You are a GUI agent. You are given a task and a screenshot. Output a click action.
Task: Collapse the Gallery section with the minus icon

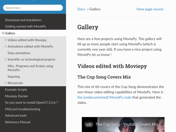[x=3, y=33]
